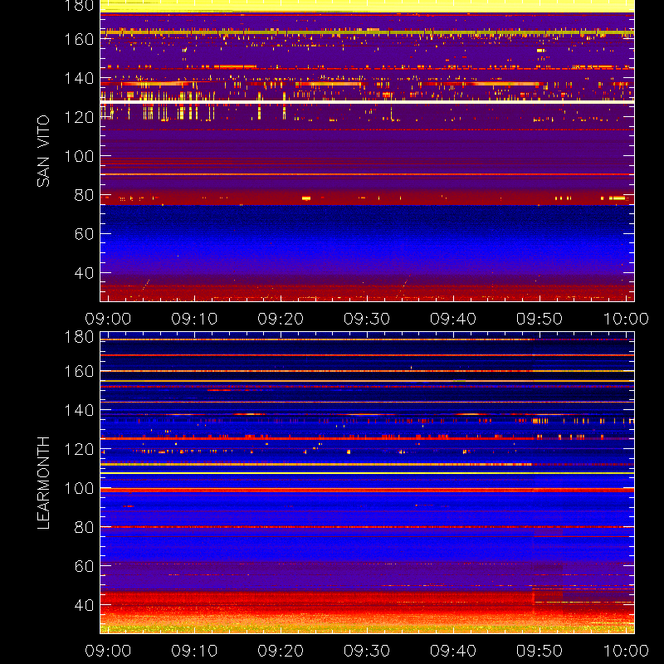Select 09:50 on the San Vito time axis
Viewport: 664px width, 664px height.
539,319
